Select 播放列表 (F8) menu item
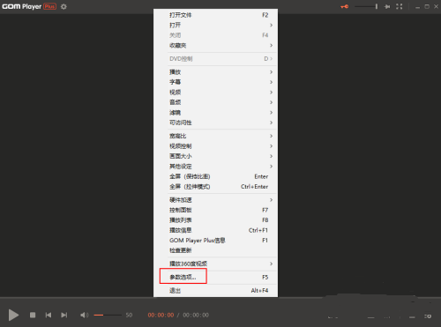 pyautogui.click(x=215, y=220)
